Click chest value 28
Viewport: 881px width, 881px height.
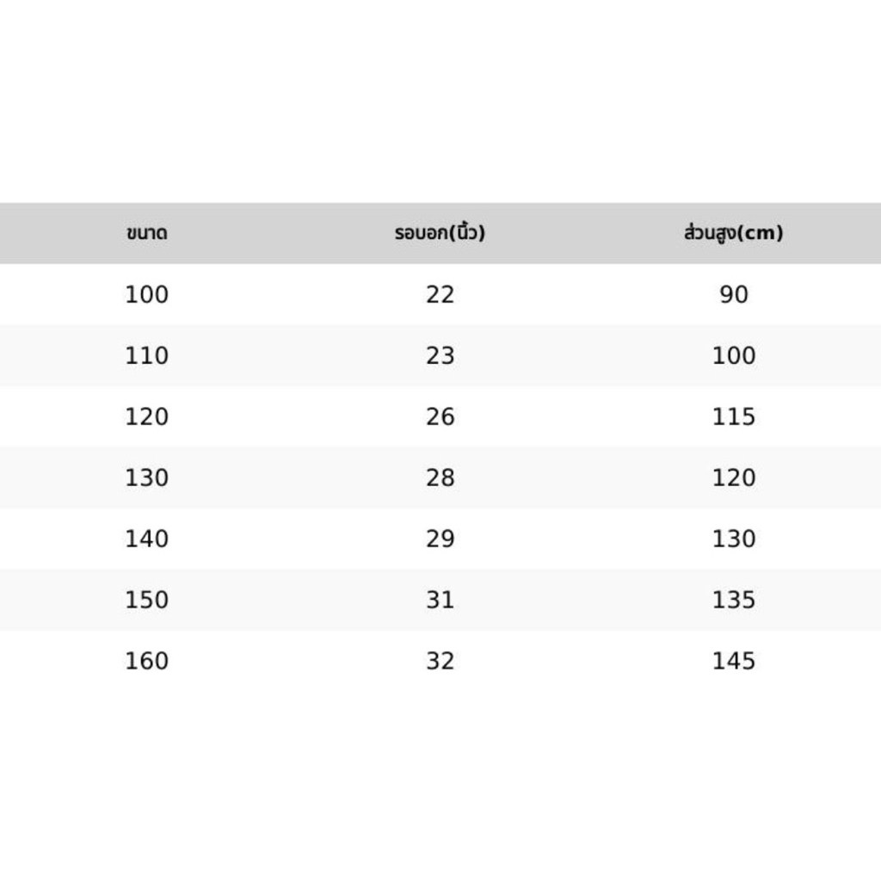(x=440, y=477)
